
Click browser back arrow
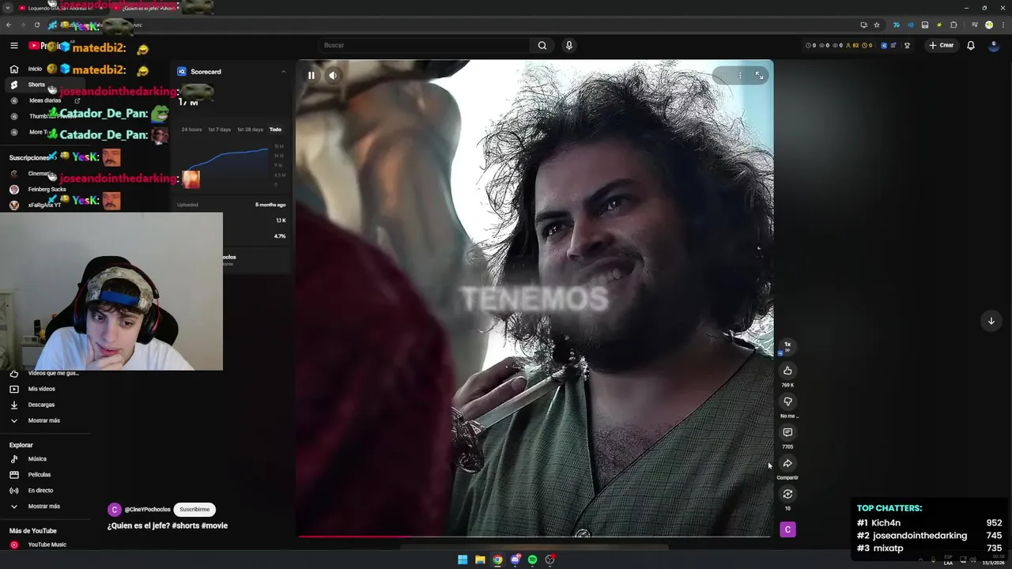[8, 24]
